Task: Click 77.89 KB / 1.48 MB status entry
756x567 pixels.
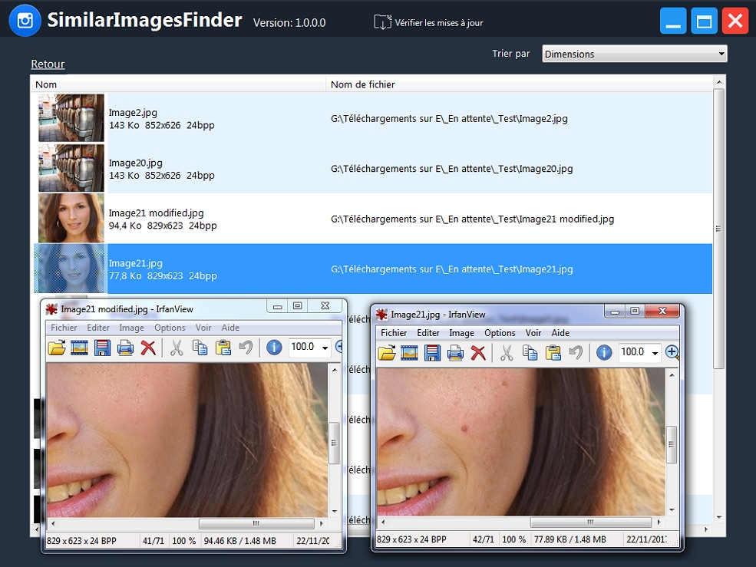Action: click(570, 539)
